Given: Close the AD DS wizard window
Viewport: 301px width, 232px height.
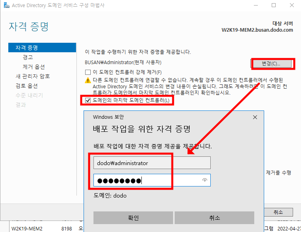Looking at the screenshot, I should [292, 5].
